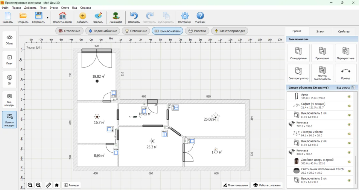Select the Провод wire tool

click(x=346, y=73)
